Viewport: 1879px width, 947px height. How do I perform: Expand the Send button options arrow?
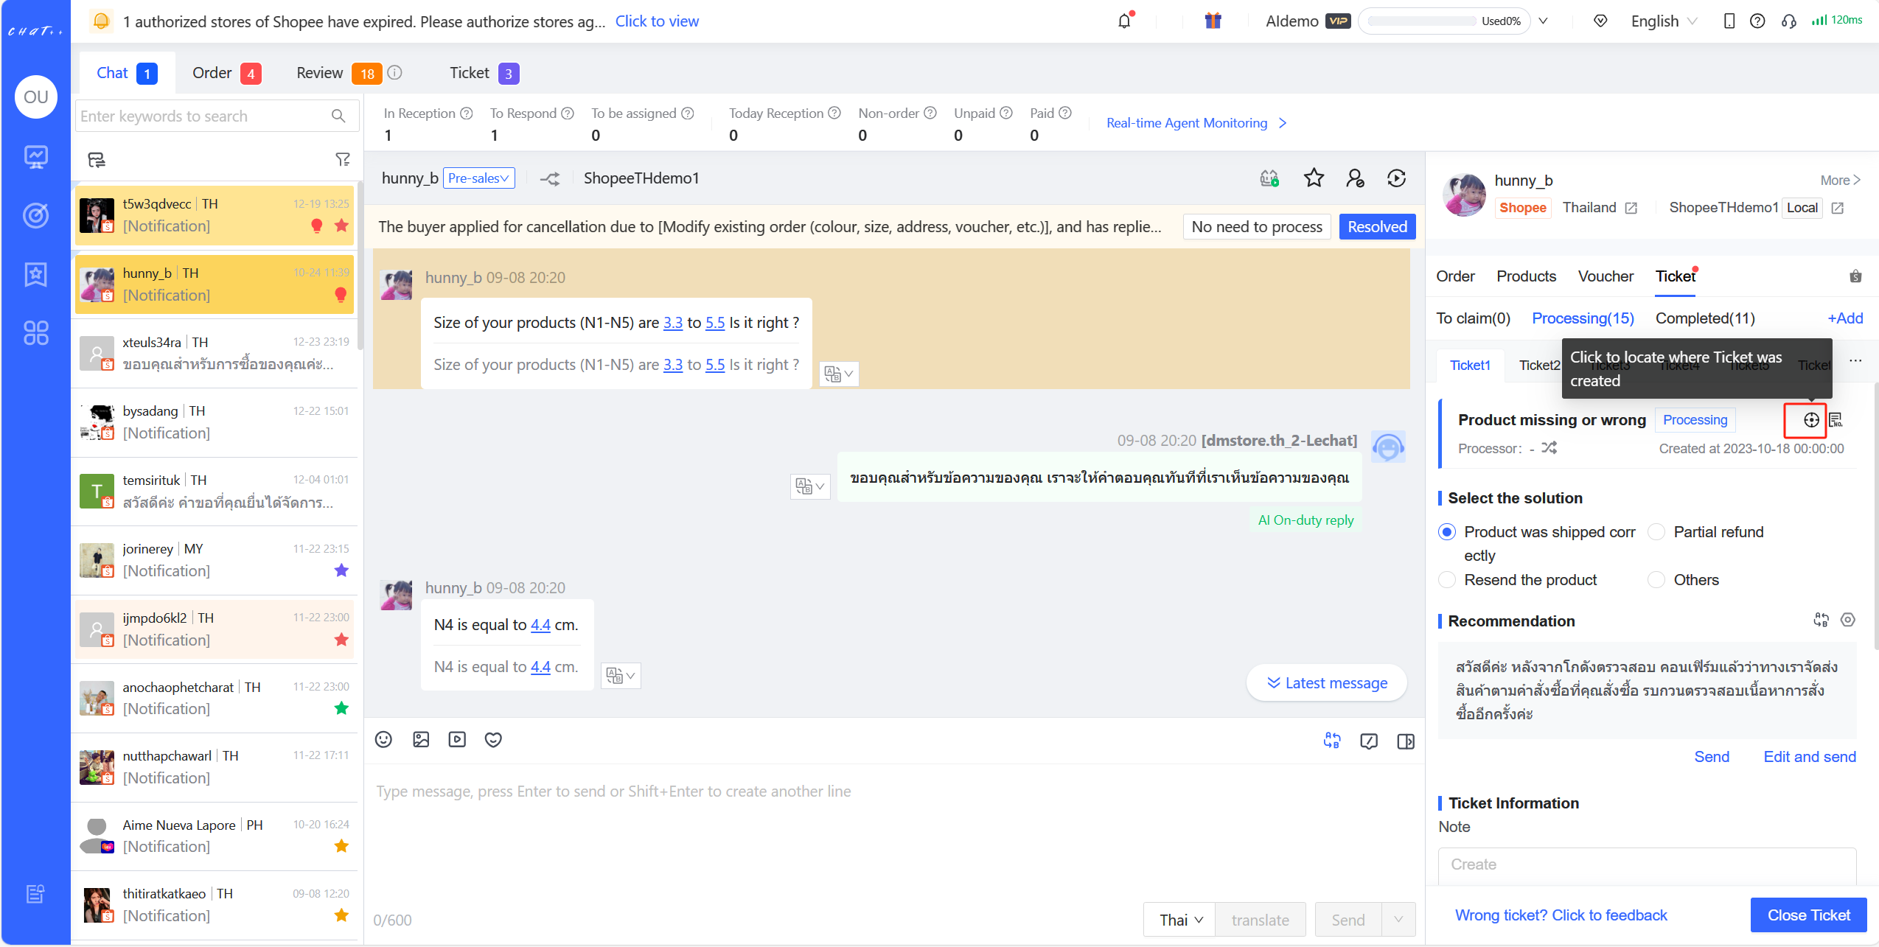1398,920
